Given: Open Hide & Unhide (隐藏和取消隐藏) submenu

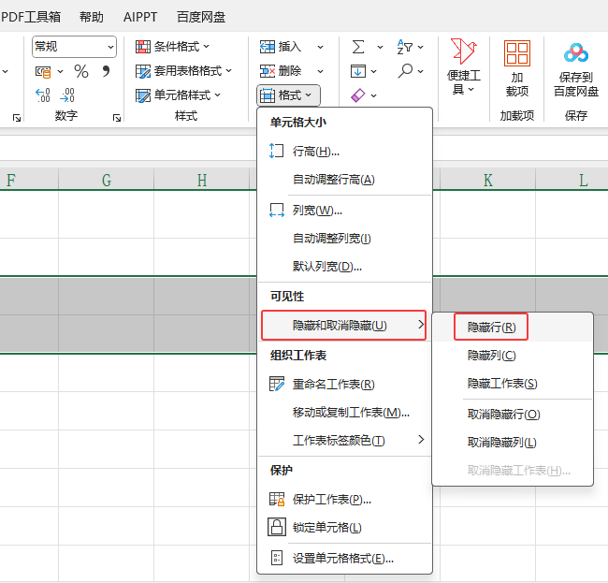Looking at the screenshot, I should pyautogui.click(x=344, y=325).
